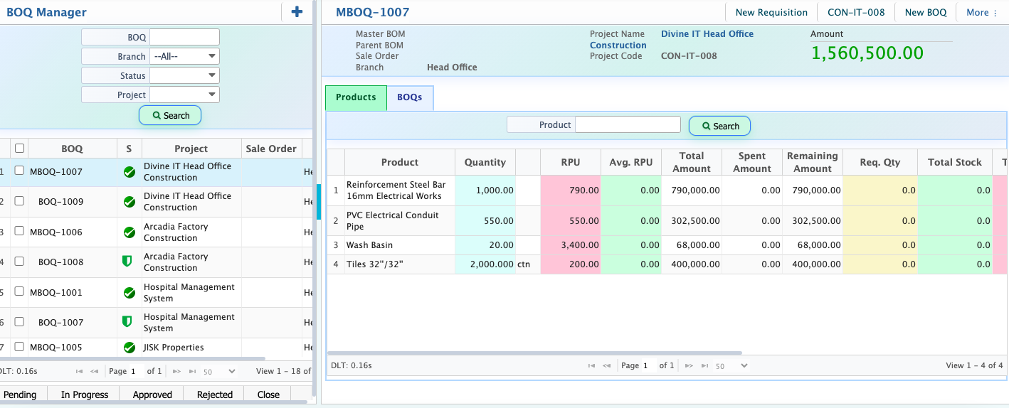This screenshot has height=408, width=1009.
Task: Click the horizontal scrollbar under product grid
Action: click(x=534, y=353)
